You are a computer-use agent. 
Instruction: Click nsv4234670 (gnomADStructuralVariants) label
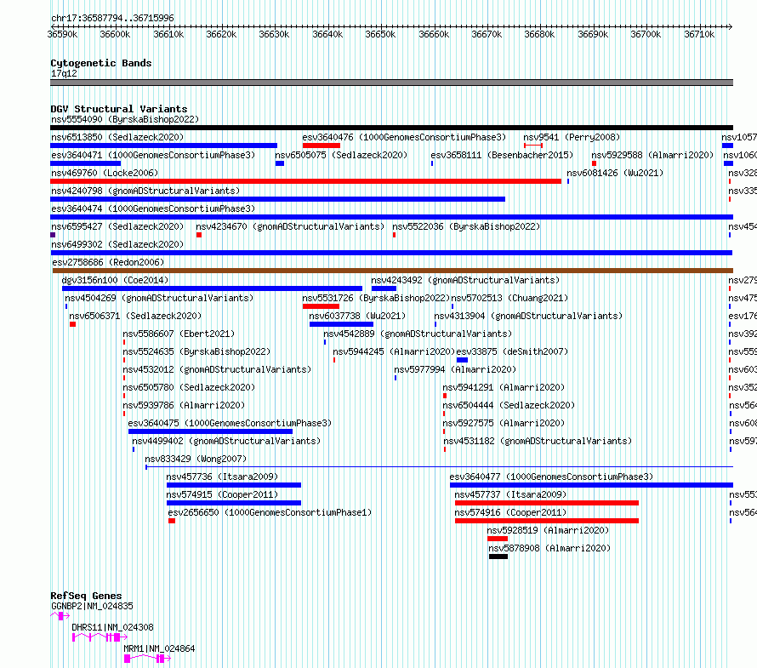[290, 226]
